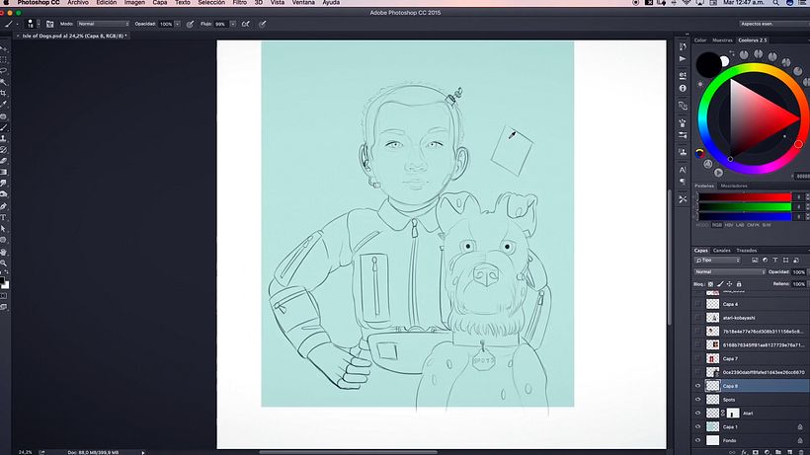This screenshot has width=810, height=455.
Task: Open the Ventana menu
Action: point(303,3)
